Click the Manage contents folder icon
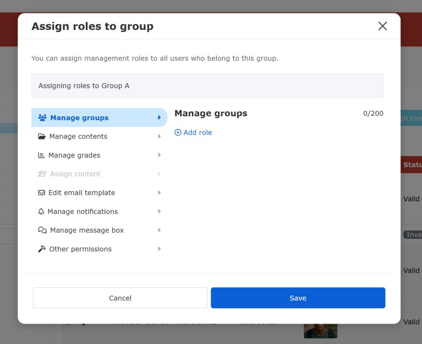Screen dimensions: 422x344 [42, 136]
